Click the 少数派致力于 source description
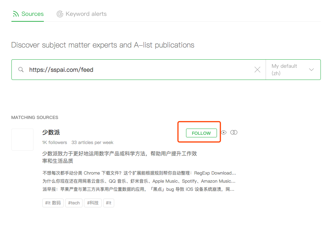 pos(120,157)
